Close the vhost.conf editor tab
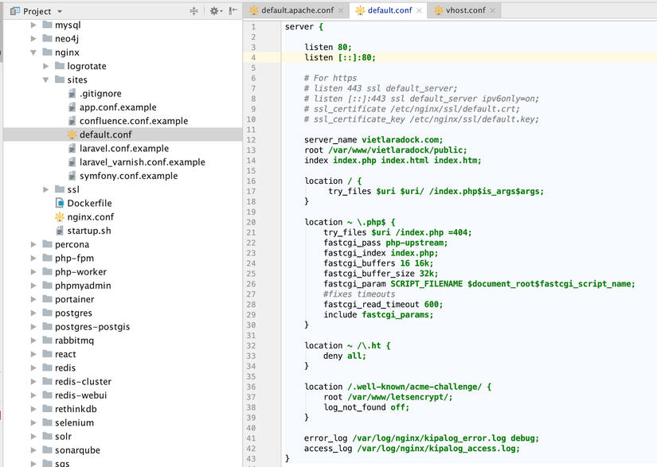657x467 pixels. (493, 10)
